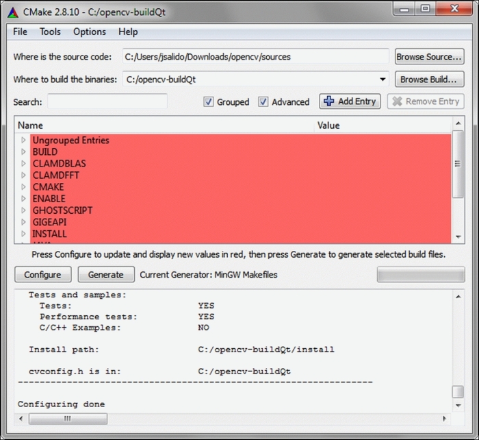Expand the GIGEAPI group

[x=23, y=222]
